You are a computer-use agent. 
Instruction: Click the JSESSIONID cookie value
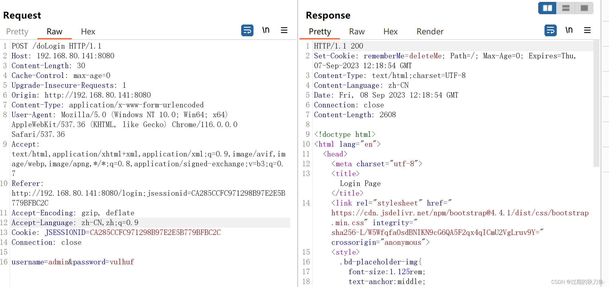click(155, 232)
